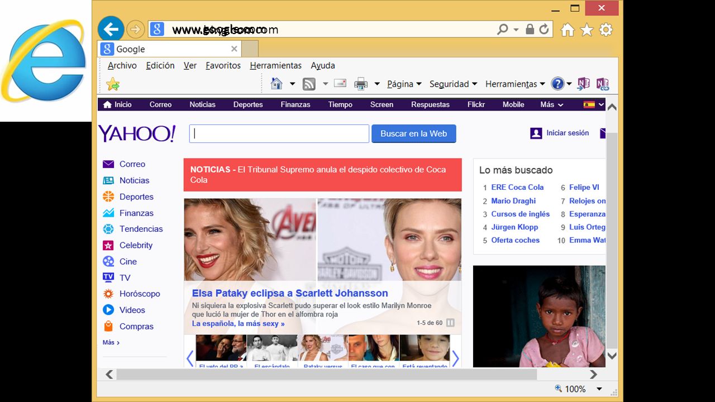Click the Celebrity star icon in sidebar
This screenshot has width=715, height=402.
[108, 245]
